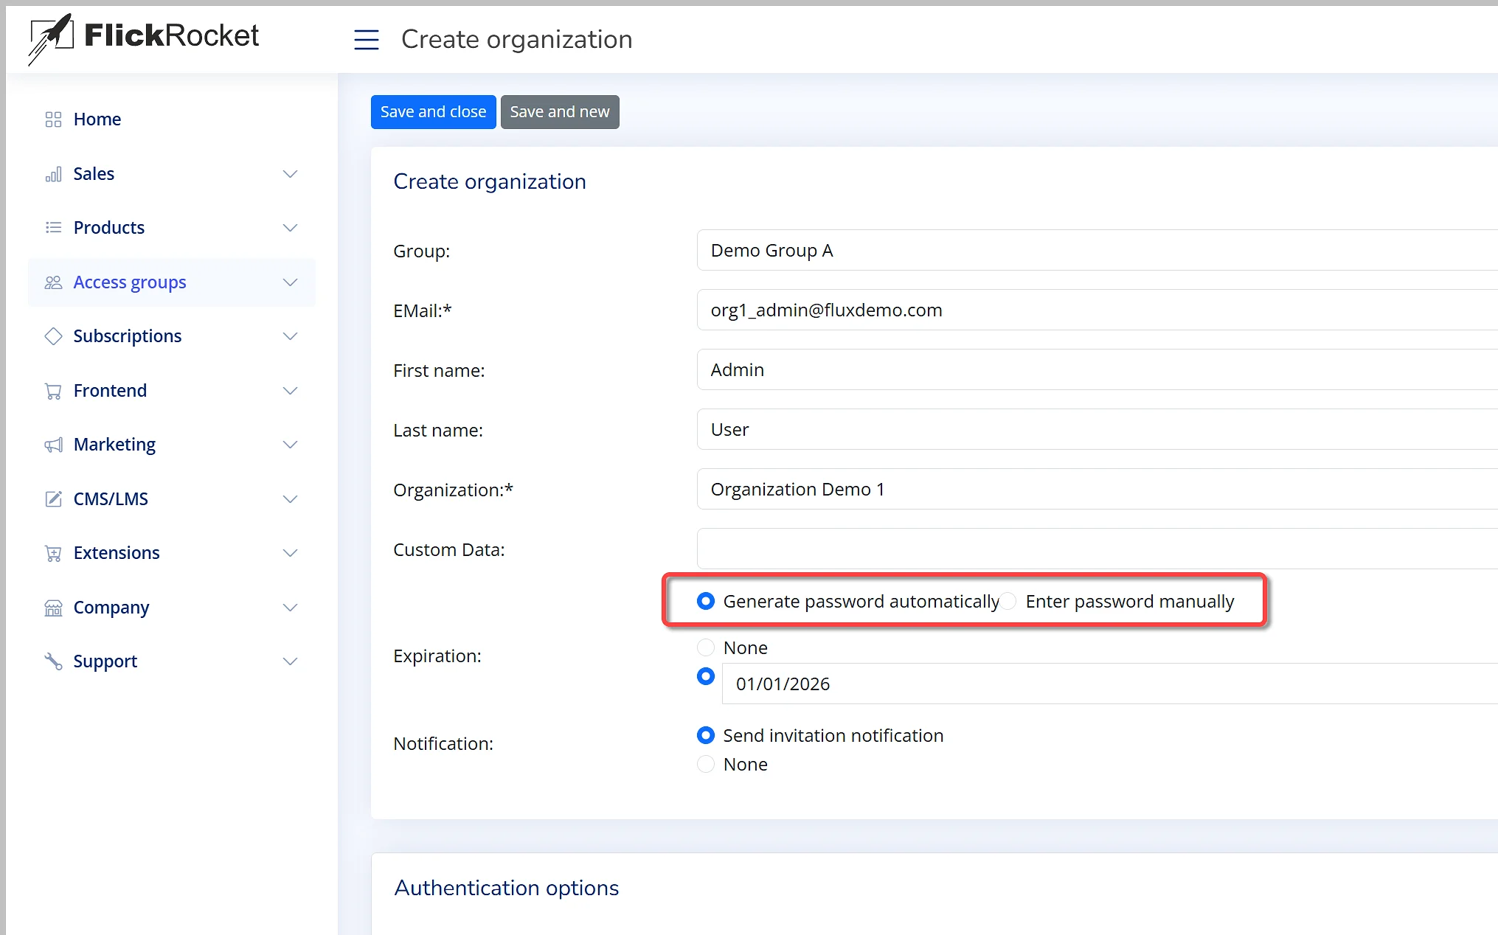Viewport: 1498px width, 935px height.
Task: Click the FlickRocket rocket logo icon
Action: tap(51, 38)
